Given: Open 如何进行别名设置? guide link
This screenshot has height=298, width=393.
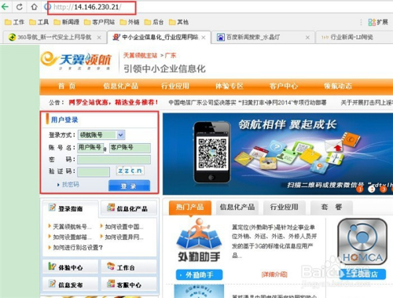Looking at the screenshot, I should (78, 248).
